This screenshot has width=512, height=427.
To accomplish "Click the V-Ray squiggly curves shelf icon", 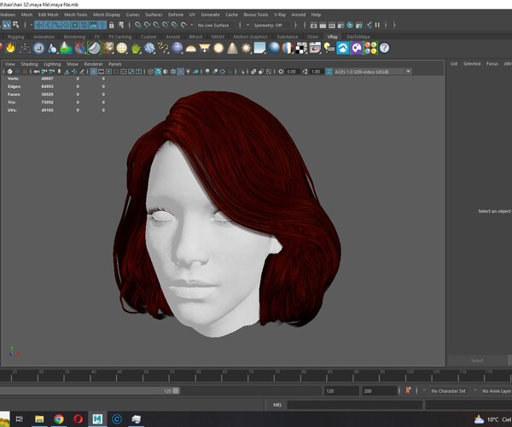I will [x=163, y=48].
